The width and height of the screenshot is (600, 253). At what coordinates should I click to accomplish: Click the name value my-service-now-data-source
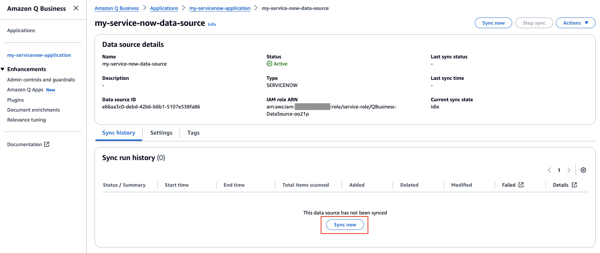tap(134, 64)
